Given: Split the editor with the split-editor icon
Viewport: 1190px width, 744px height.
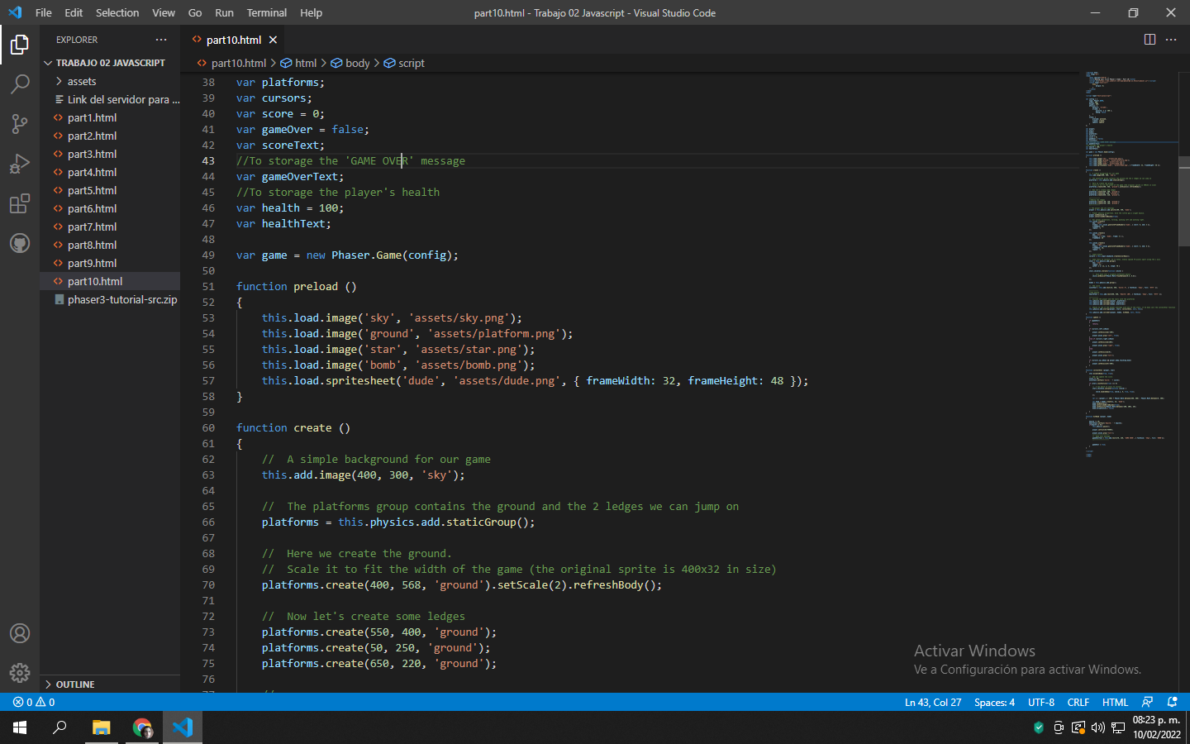Looking at the screenshot, I should tap(1150, 39).
